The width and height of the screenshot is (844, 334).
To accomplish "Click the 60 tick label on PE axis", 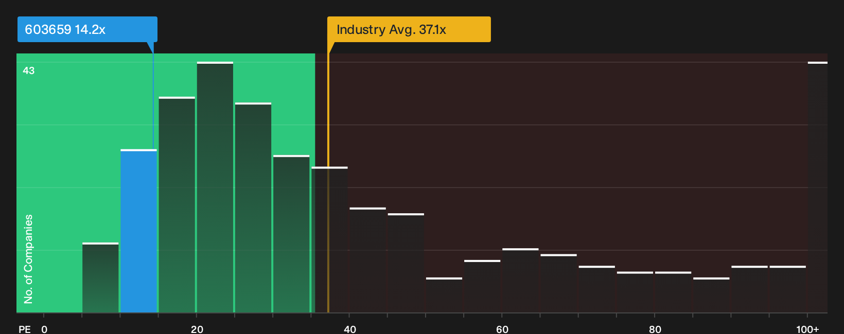I will (502, 329).
